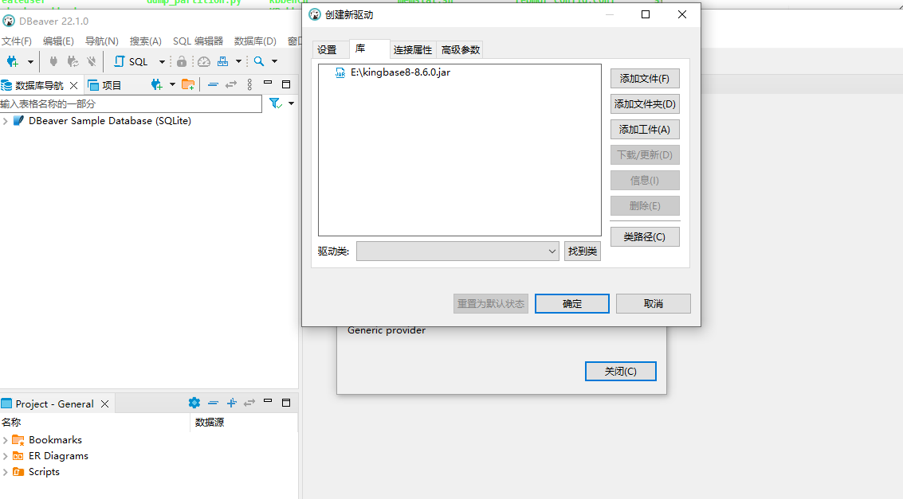Collapse all nodes in database navigator
Screen dimensions: 903x499
coord(213,85)
